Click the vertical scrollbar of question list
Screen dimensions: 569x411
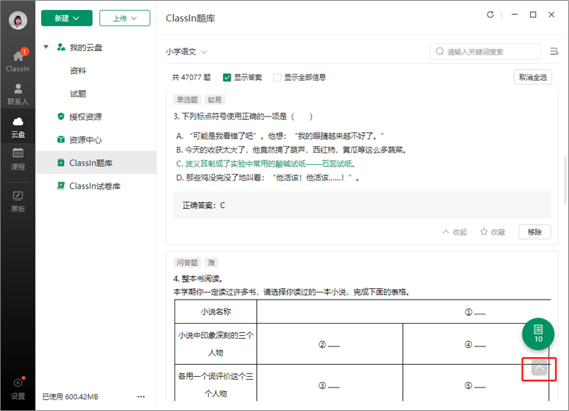[x=565, y=180]
